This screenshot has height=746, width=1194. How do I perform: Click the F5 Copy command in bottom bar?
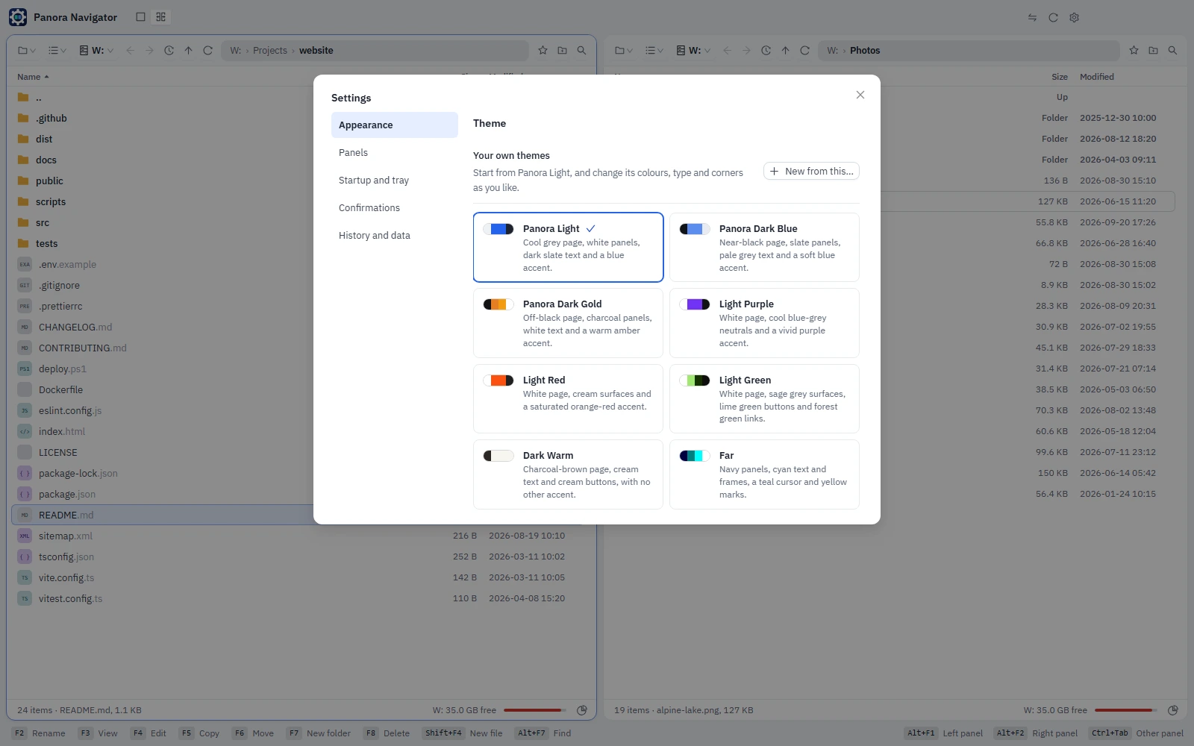200,733
